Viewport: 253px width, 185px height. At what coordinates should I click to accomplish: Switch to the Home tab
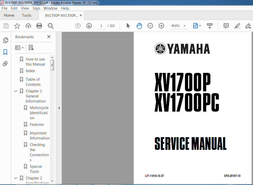click(9, 15)
